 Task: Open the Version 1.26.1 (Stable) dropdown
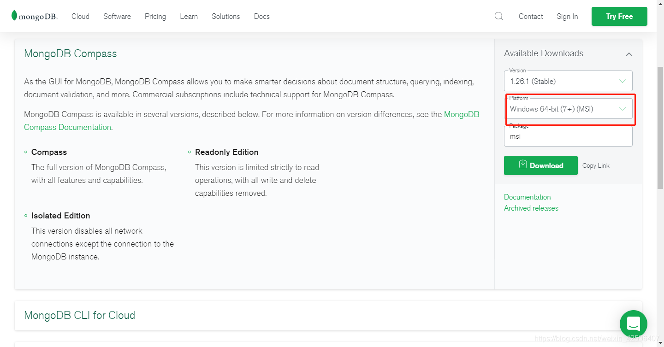coord(568,81)
